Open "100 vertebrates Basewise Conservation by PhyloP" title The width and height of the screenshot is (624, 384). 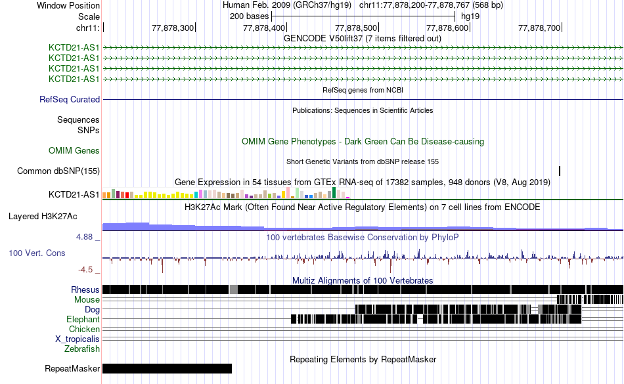363,238
